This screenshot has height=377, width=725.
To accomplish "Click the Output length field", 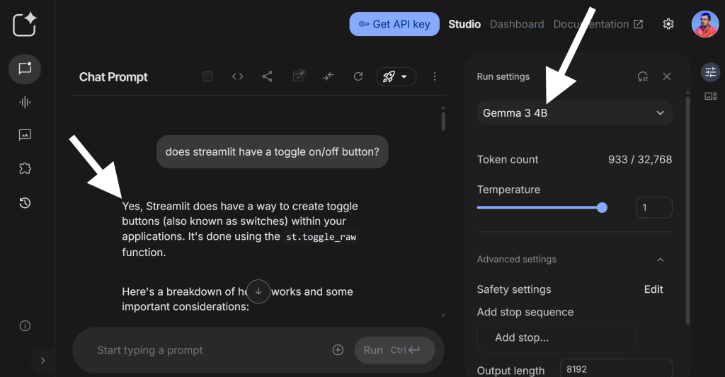I will (617, 369).
